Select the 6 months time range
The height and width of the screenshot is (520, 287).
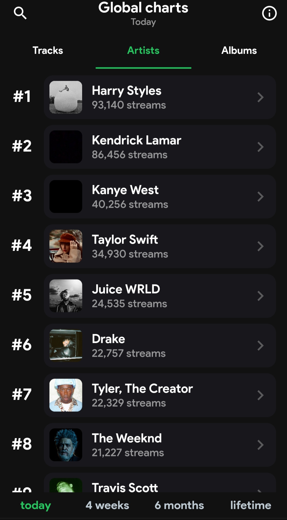click(179, 505)
